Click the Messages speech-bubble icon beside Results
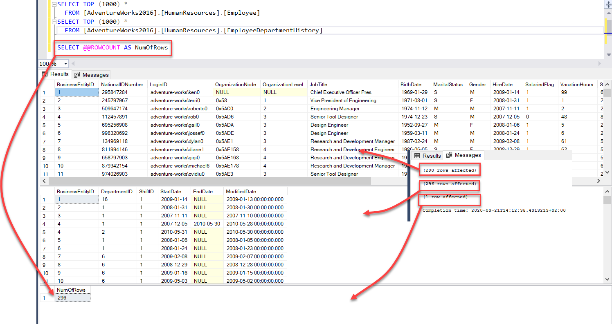The height and width of the screenshot is (324, 612). tap(78, 74)
